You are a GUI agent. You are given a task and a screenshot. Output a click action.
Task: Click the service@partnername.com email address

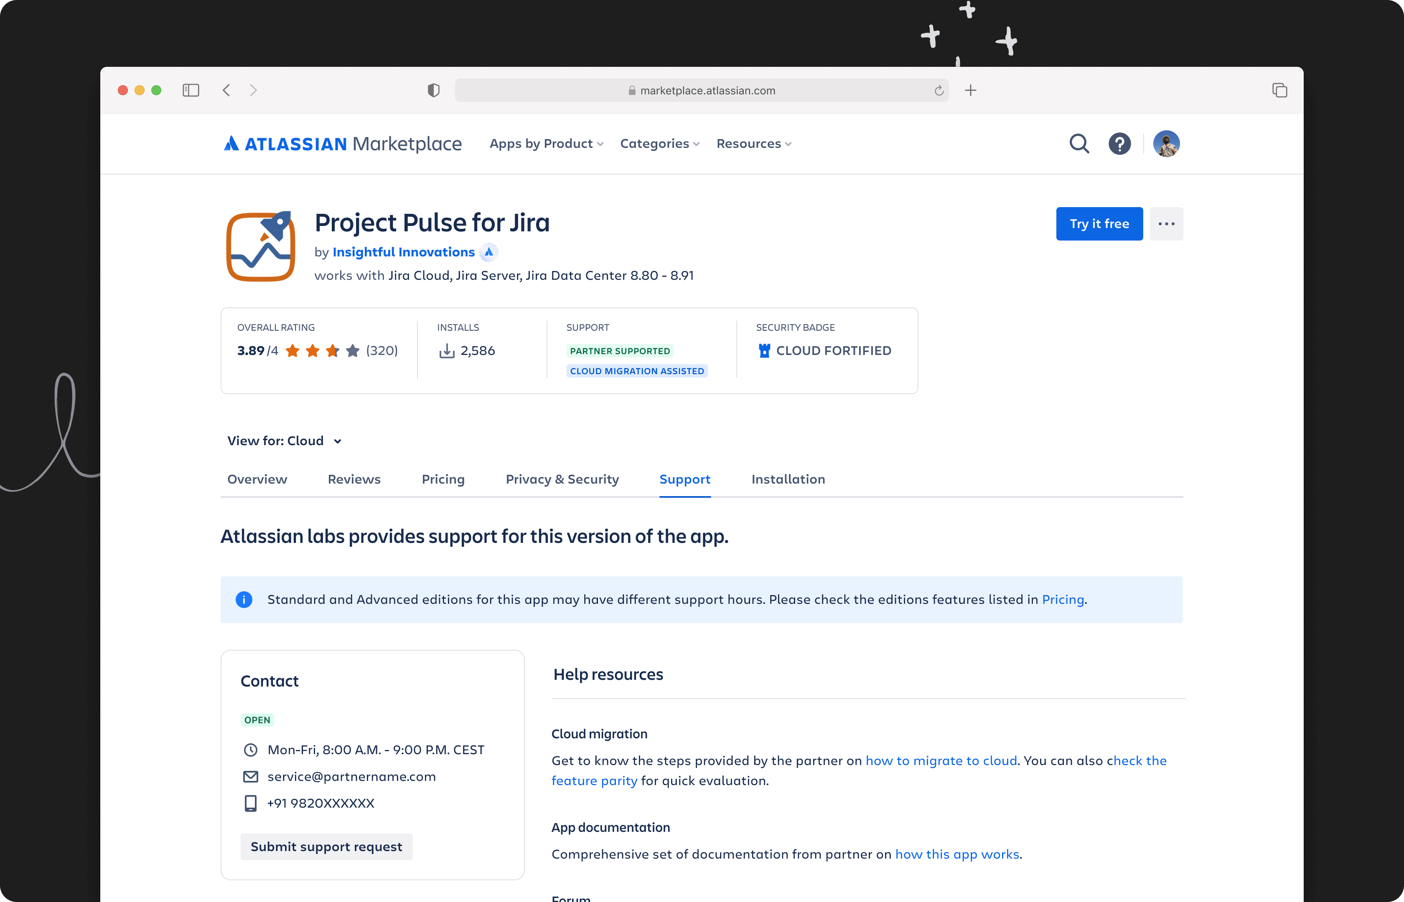tap(351, 777)
